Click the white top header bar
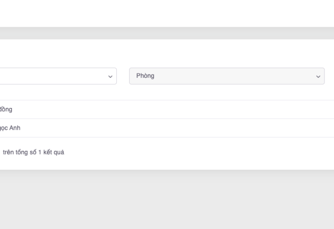Image resolution: width=334 pixels, height=229 pixels. click(x=167, y=13)
